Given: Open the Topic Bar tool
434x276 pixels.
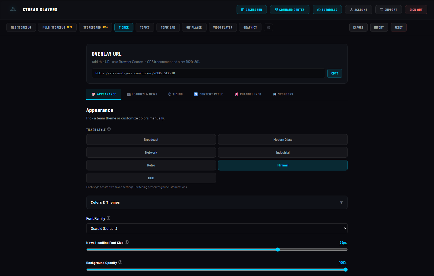Looking at the screenshot, I should click(x=168, y=27).
